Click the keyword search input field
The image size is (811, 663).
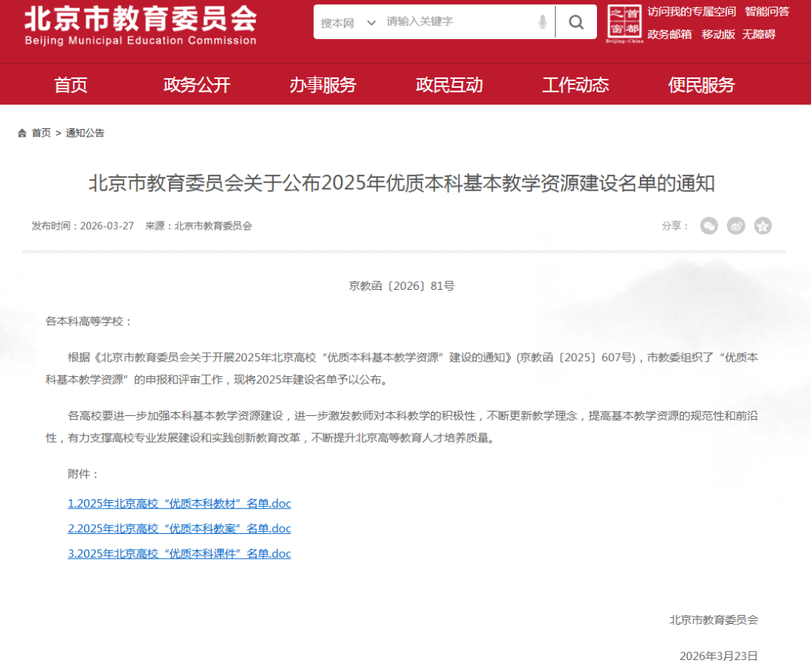(x=451, y=22)
